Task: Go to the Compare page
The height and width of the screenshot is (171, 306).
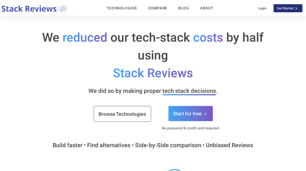Action: point(158,8)
